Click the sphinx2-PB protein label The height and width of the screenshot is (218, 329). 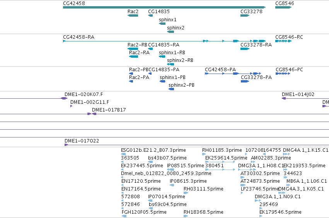[x=181, y=85]
